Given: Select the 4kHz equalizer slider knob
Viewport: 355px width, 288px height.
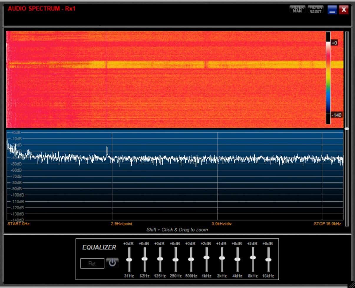Looking at the screenshot, I should point(237,259).
